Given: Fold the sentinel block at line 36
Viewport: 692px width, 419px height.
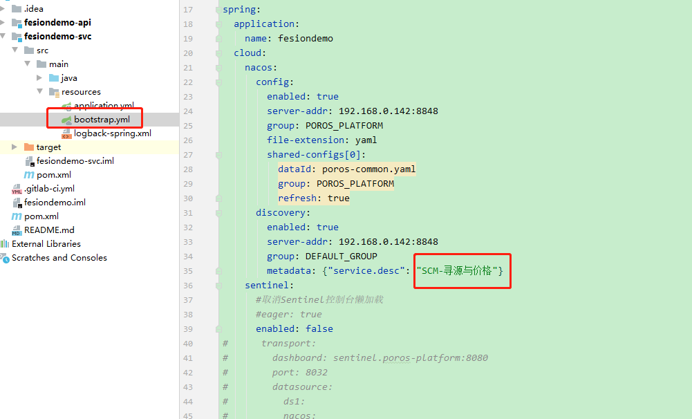Looking at the screenshot, I should [218, 286].
